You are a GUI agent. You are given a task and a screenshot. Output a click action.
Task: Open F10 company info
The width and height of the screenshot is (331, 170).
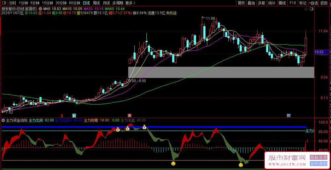click(293, 3)
